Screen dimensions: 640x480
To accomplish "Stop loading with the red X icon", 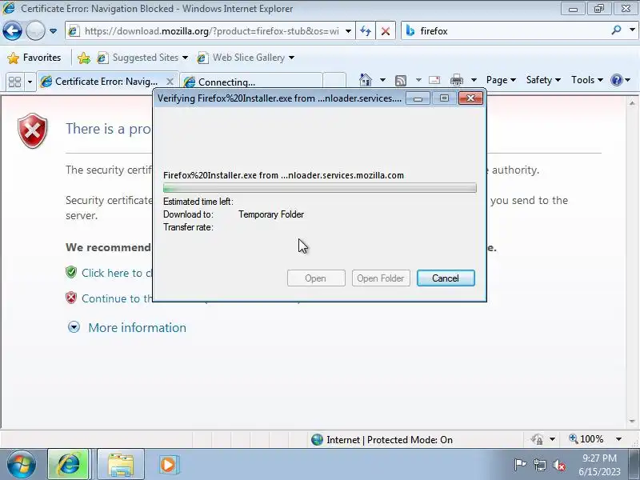I will (x=386, y=31).
